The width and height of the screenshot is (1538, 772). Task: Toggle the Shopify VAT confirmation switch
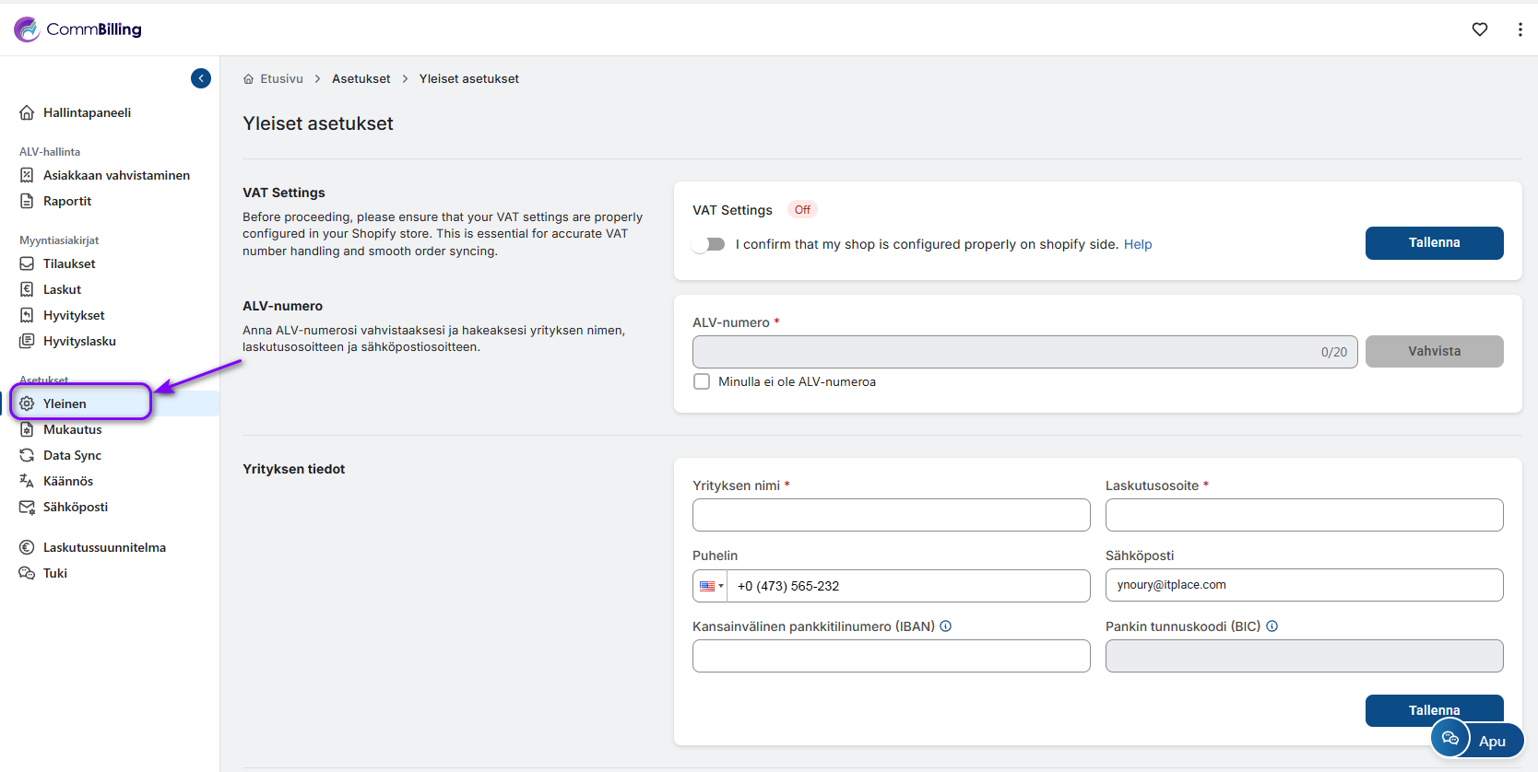[x=709, y=244]
